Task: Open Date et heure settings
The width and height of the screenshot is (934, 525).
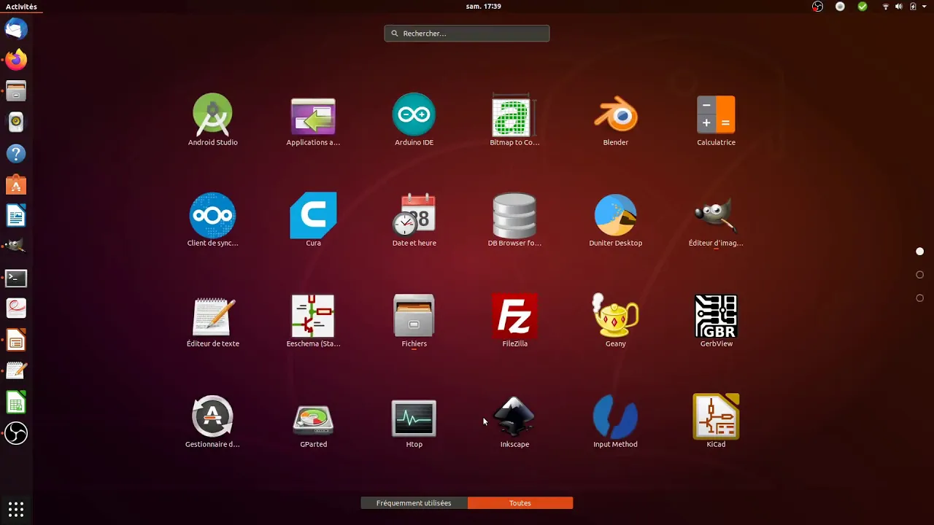Action: pyautogui.click(x=414, y=221)
